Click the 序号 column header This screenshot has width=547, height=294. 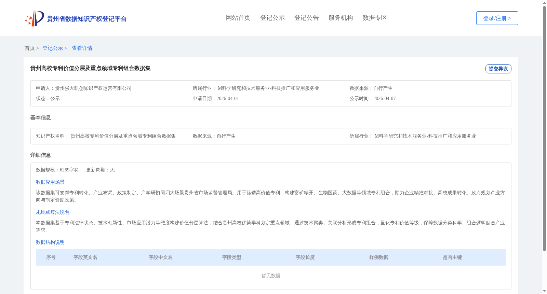[51, 257]
